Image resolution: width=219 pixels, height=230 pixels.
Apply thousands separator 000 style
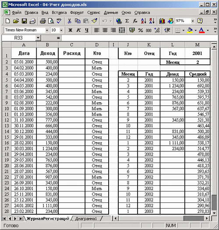pyautogui.click(x=148, y=30)
